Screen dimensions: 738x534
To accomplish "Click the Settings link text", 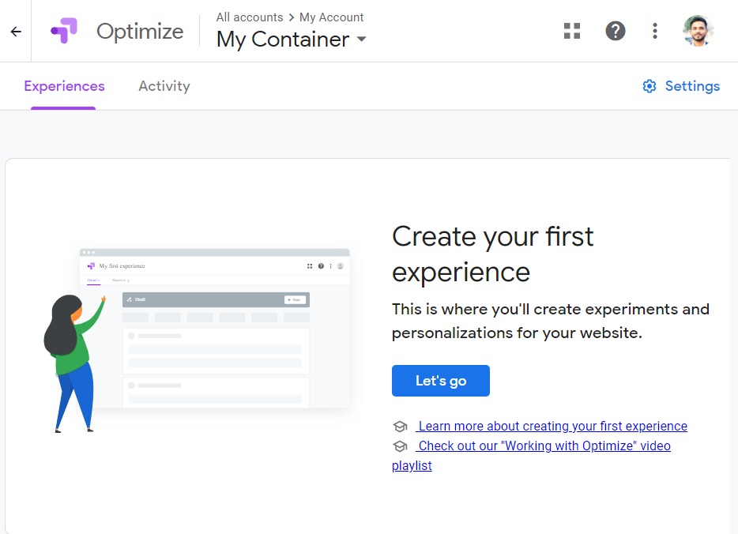I will pos(692,86).
